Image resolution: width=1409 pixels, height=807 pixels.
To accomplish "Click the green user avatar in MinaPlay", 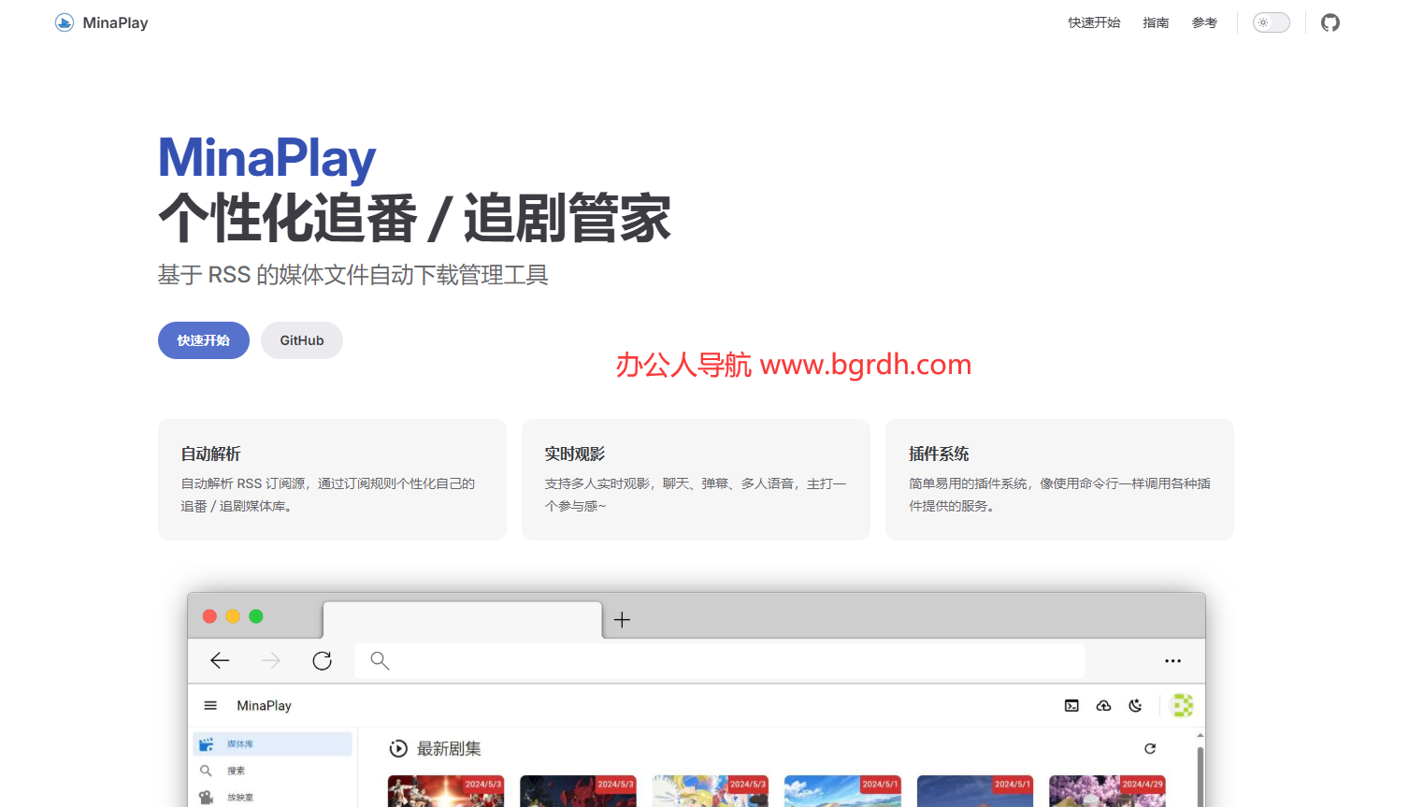I will pyautogui.click(x=1183, y=705).
